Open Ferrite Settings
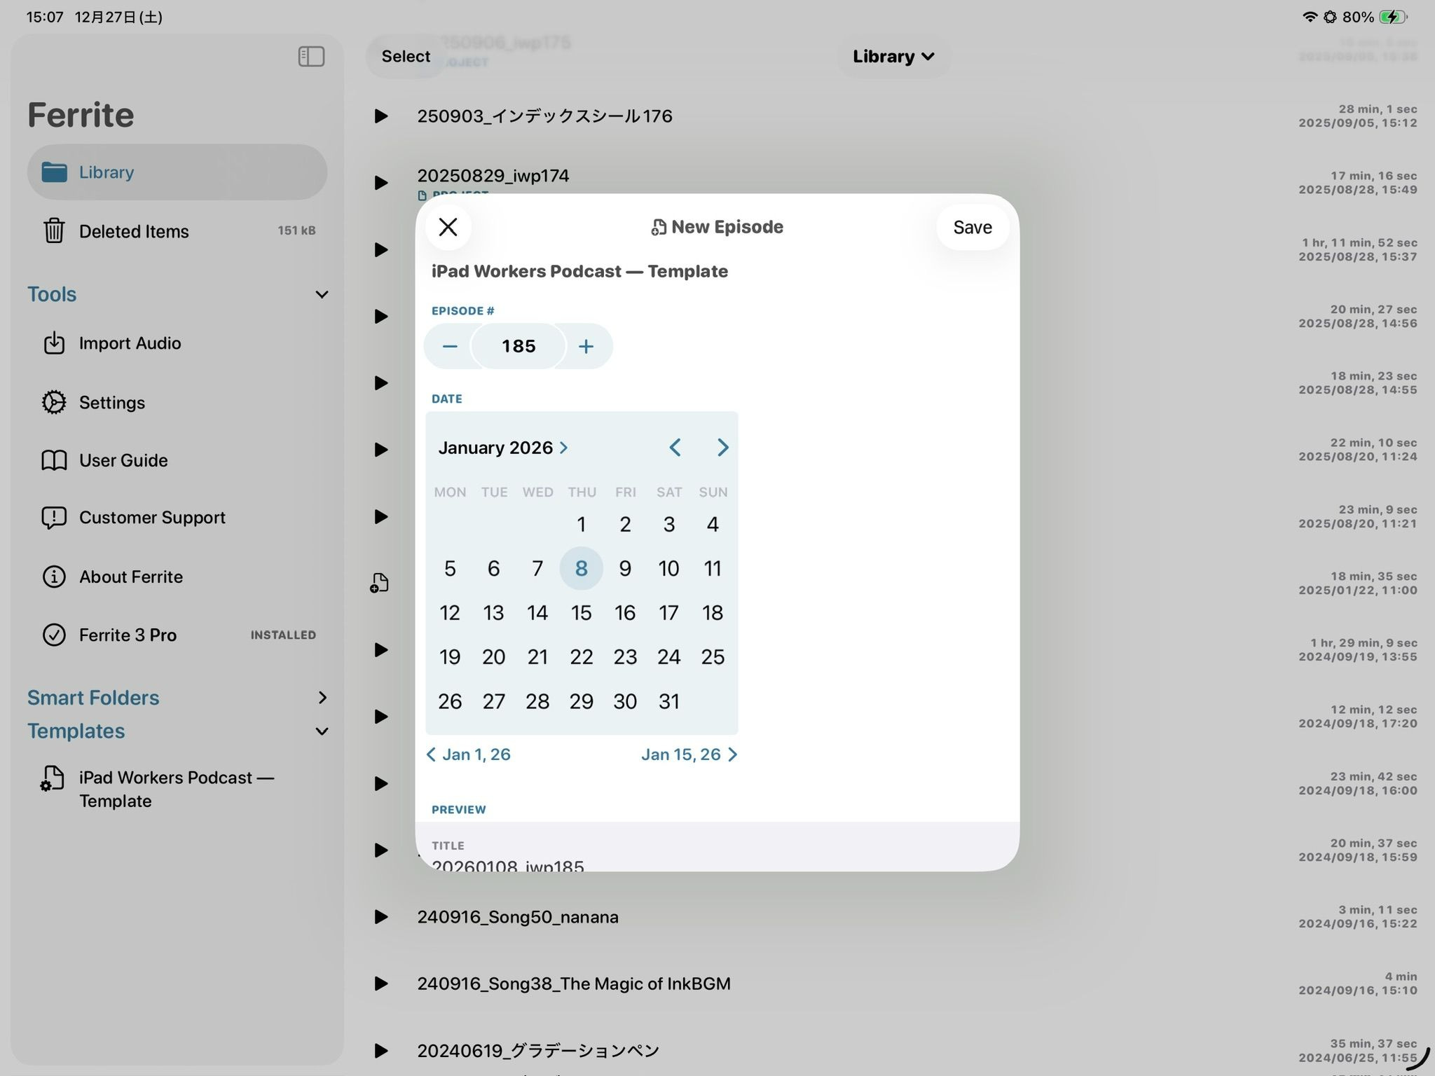1435x1076 pixels. pos(111,403)
